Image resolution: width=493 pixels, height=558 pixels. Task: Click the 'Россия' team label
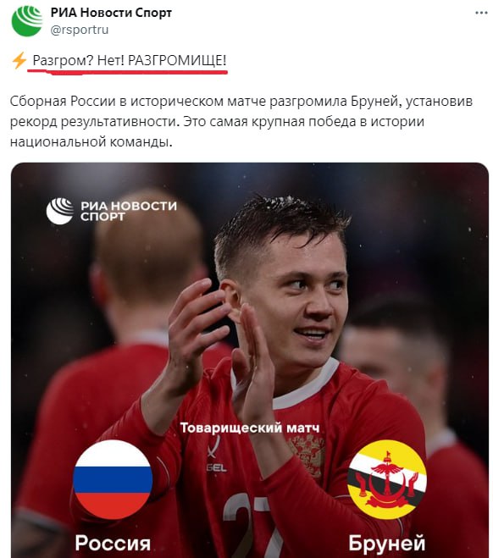click(113, 543)
